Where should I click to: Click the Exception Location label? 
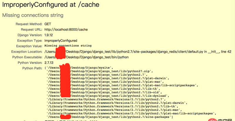(x=26, y=52)
